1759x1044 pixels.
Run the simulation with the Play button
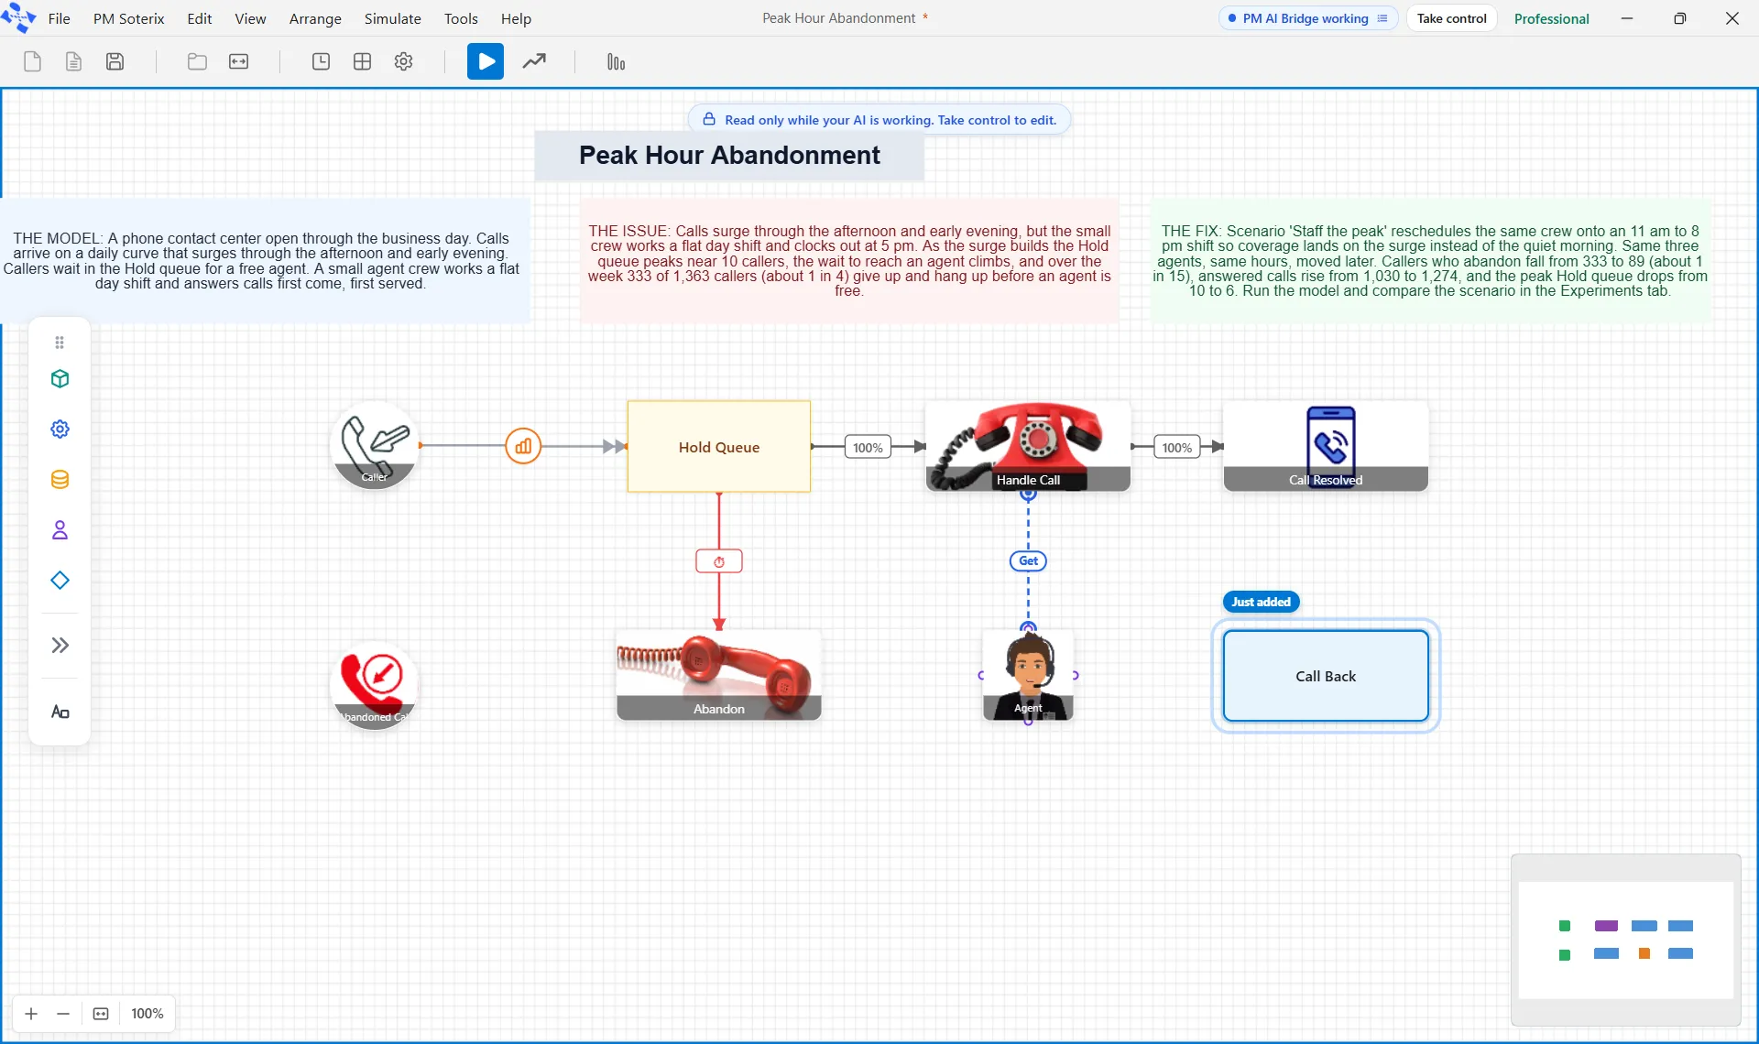(486, 62)
